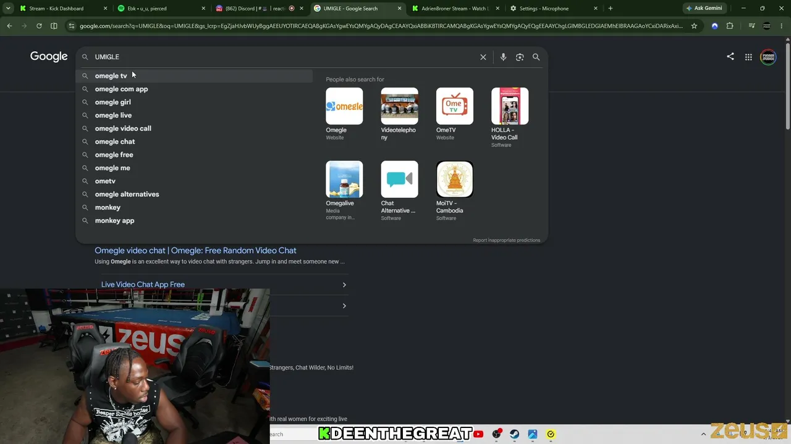The height and width of the screenshot is (444, 791).
Task: Select the 'omegle me' suggestion
Action: pos(194,168)
